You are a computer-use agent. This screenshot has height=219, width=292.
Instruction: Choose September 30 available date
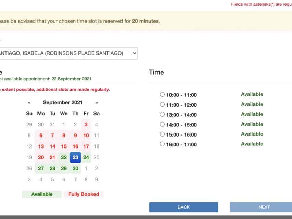[x=75, y=168]
